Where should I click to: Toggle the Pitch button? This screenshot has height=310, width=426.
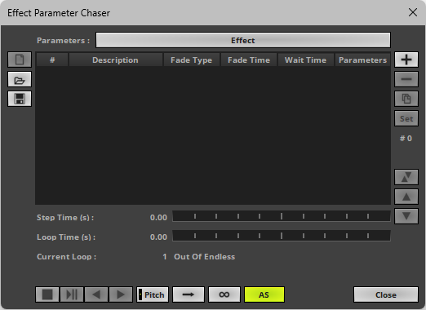point(153,294)
